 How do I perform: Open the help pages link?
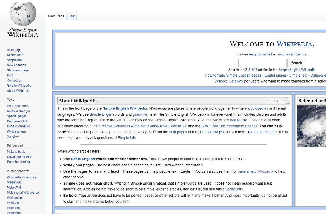click(x=178, y=132)
